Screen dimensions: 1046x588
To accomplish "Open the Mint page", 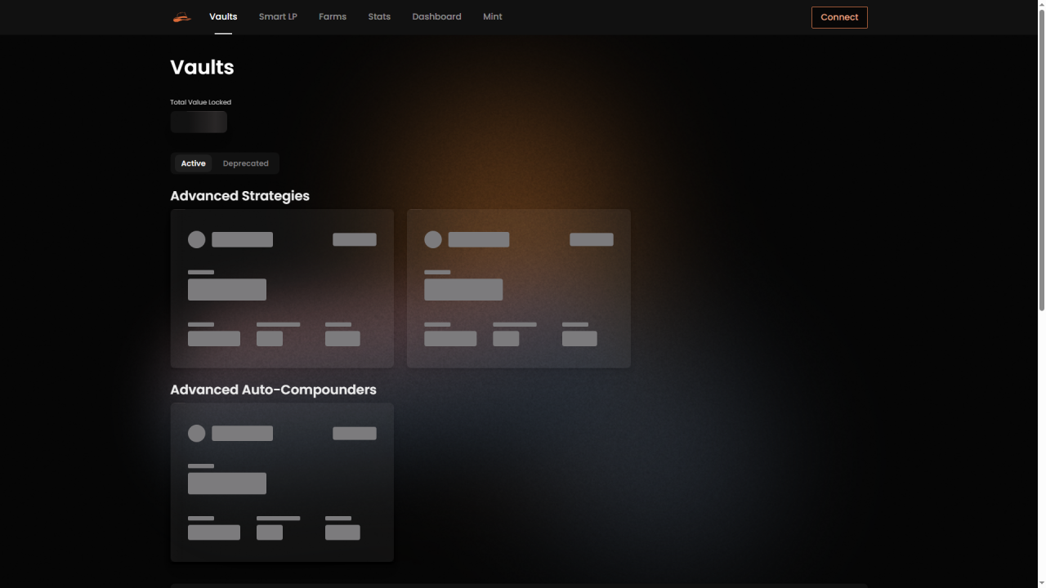I will (493, 17).
